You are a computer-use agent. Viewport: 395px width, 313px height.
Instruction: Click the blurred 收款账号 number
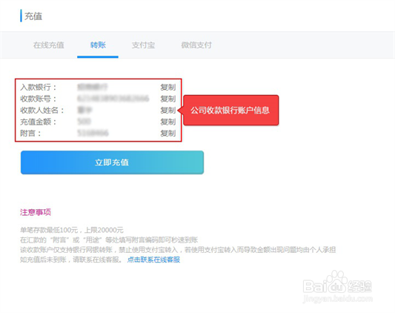(113, 99)
